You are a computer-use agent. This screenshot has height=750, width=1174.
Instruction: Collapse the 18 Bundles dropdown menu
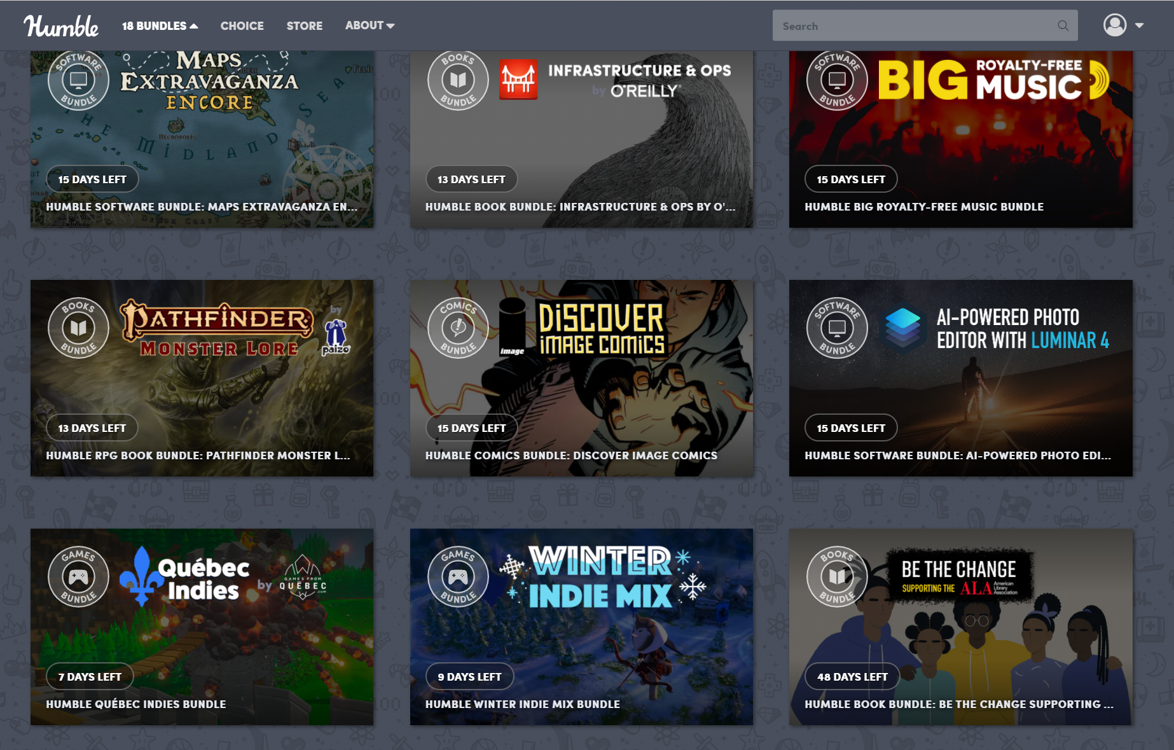pyautogui.click(x=160, y=26)
